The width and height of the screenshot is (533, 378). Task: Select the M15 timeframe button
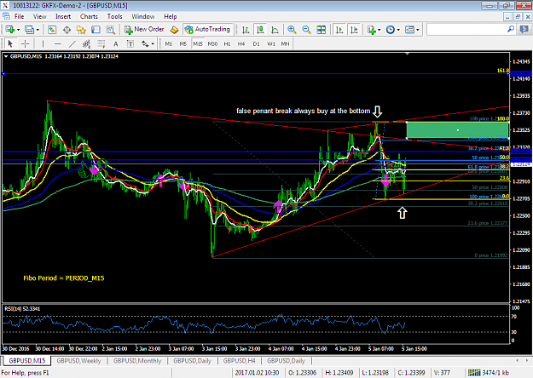coord(198,43)
